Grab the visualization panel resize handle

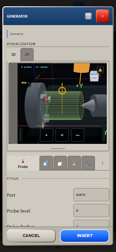coord(58,149)
